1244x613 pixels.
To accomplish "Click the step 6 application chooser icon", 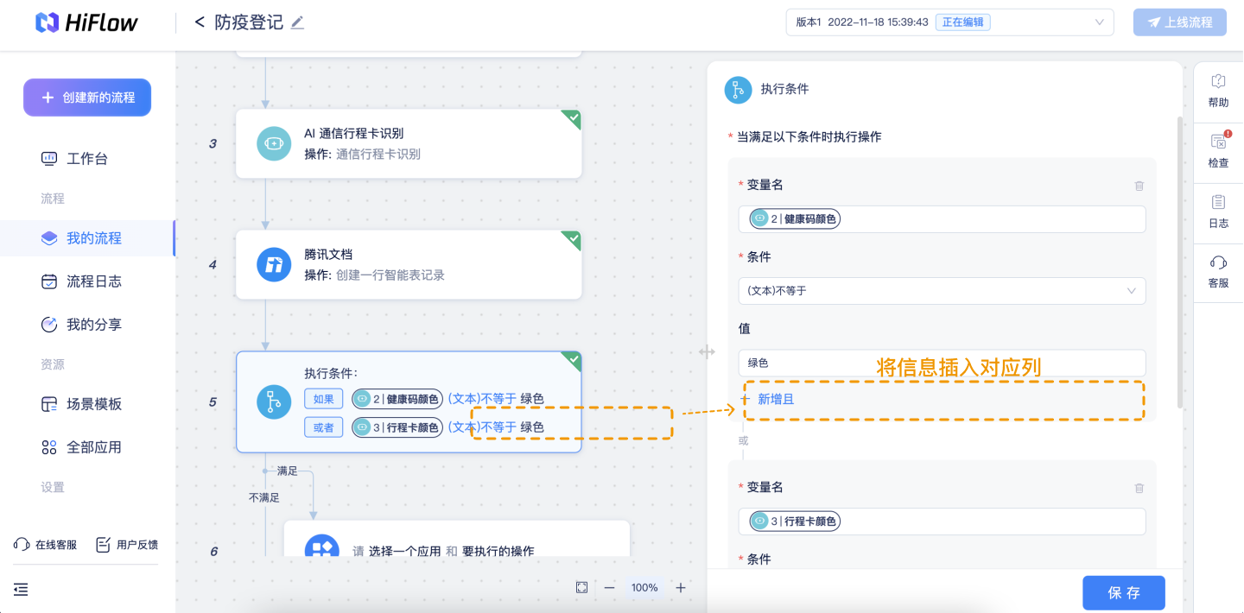I will [x=321, y=547].
